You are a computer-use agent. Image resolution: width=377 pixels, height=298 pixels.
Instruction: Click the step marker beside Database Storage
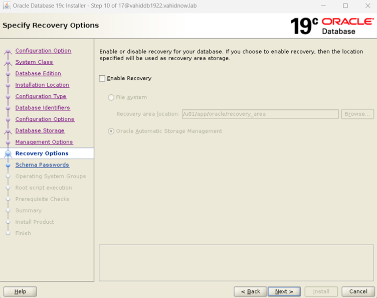8,131
